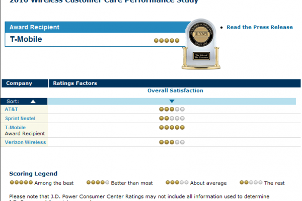Open the Verizon Wireless company link
The height and width of the screenshot is (201, 302).
(26, 142)
